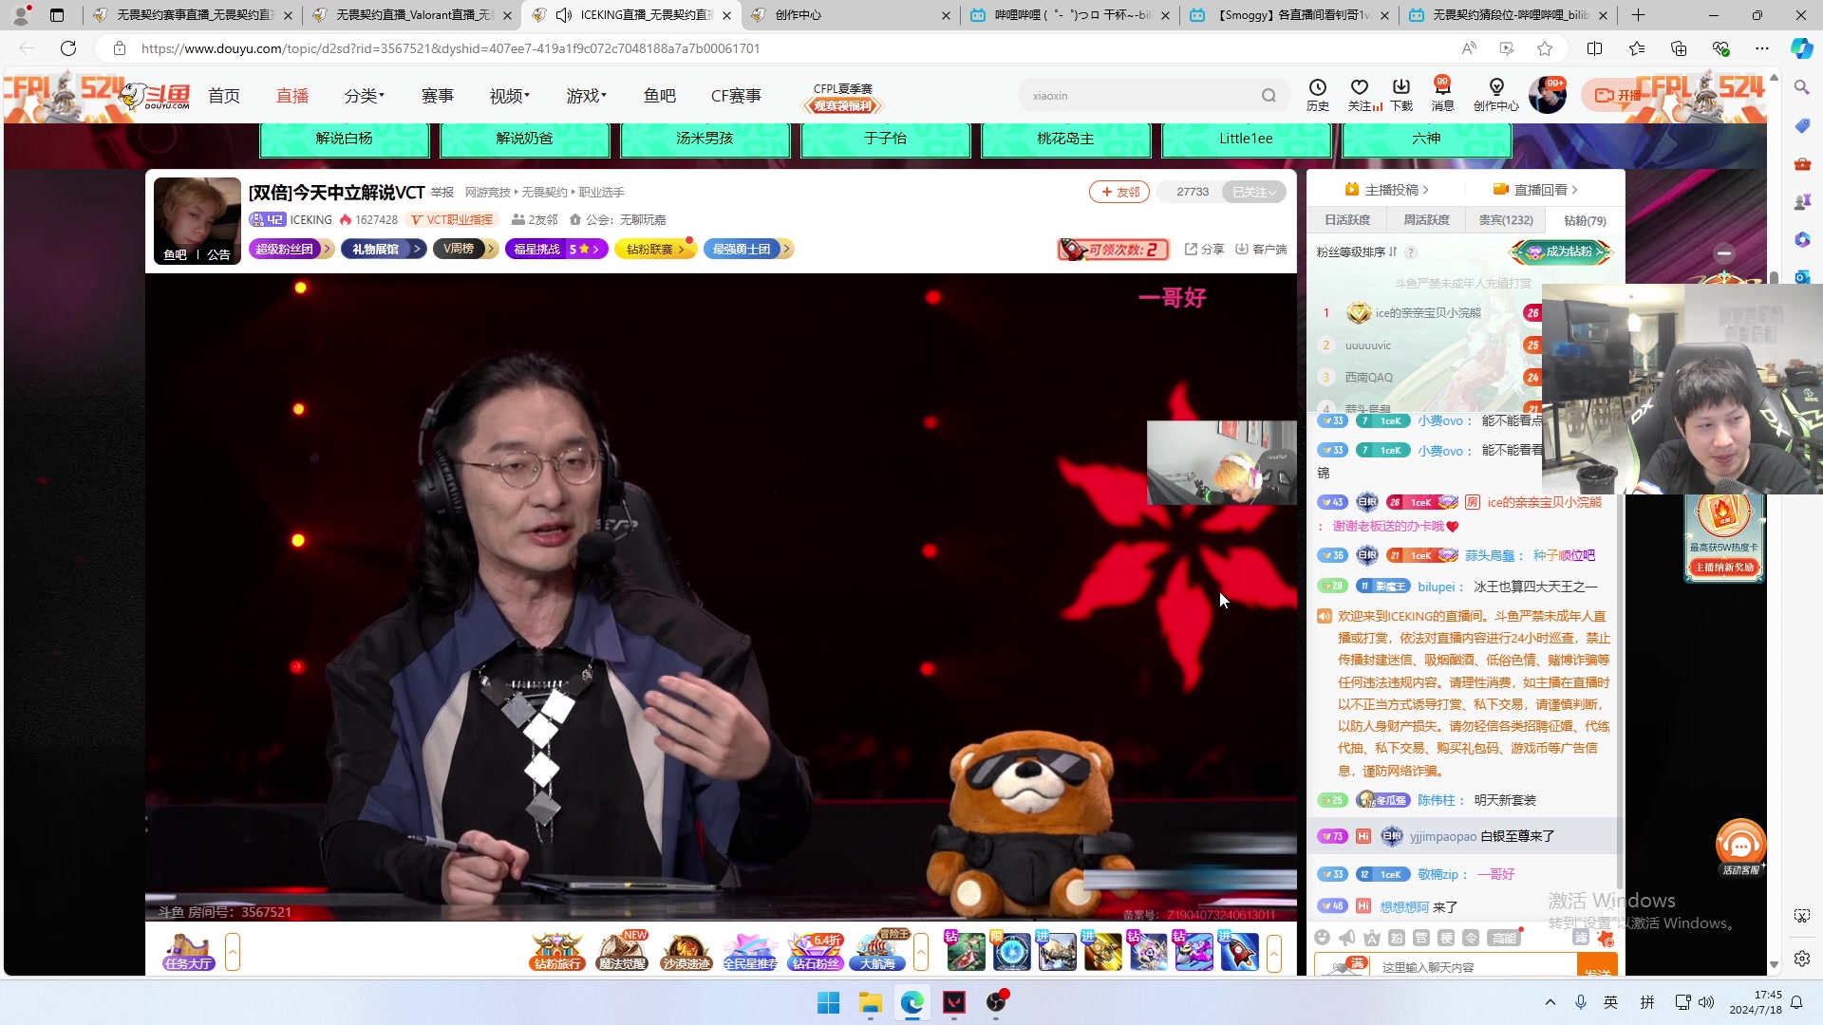Open the 鱼吧 menu item in top navigation

click(660, 95)
